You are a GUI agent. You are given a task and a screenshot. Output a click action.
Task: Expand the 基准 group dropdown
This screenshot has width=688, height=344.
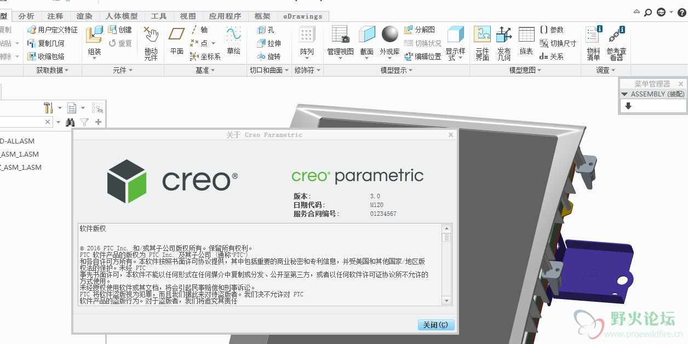205,70
